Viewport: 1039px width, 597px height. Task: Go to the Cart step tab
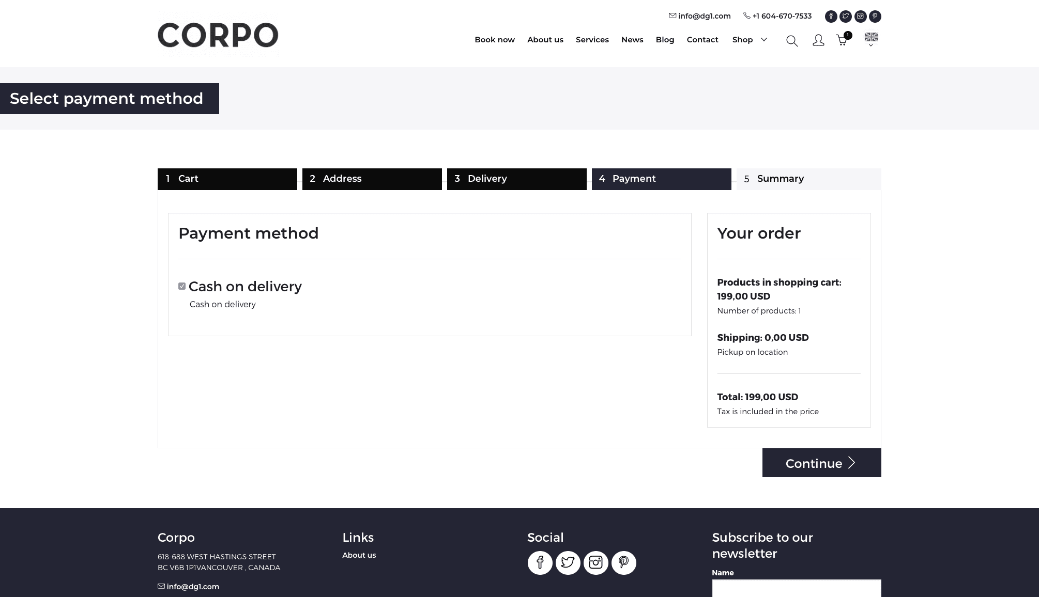227,179
